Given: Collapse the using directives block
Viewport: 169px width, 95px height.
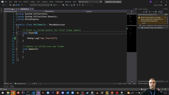Looking at the screenshot, I should 17,14.
